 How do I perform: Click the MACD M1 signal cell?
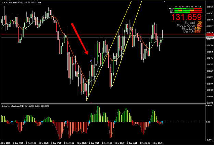click(x=176, y=9)
